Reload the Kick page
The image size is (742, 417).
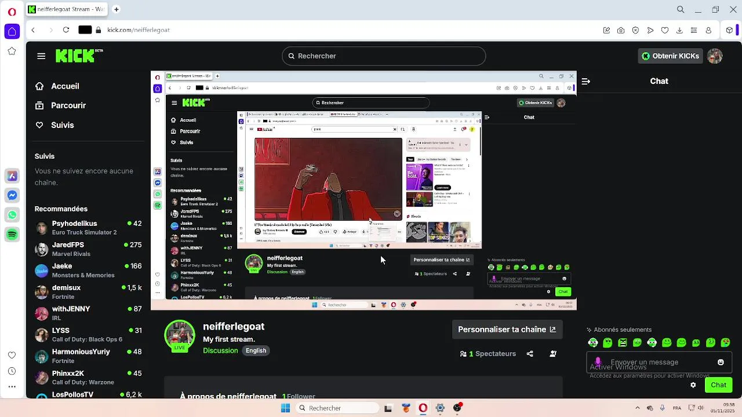(66, 30)
